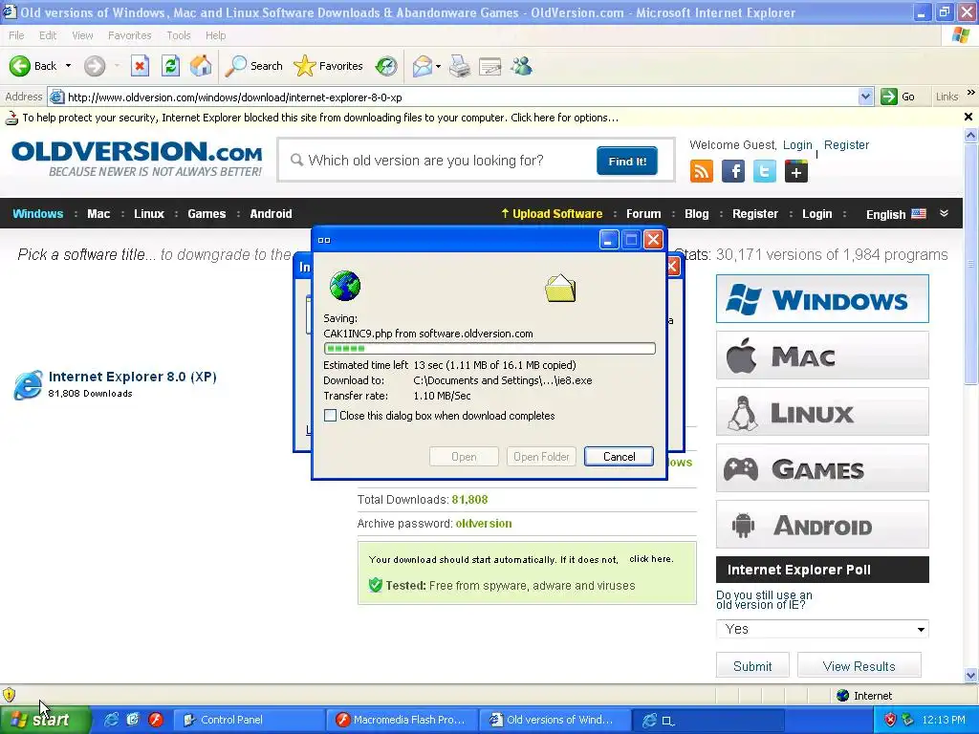Screen dimensions: 979x734
Task: Click the RSS feed icon on OldVersion
Action: coord(701,171)
